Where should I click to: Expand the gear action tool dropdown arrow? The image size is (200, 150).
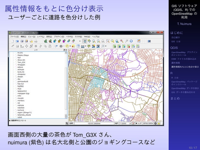64,46
